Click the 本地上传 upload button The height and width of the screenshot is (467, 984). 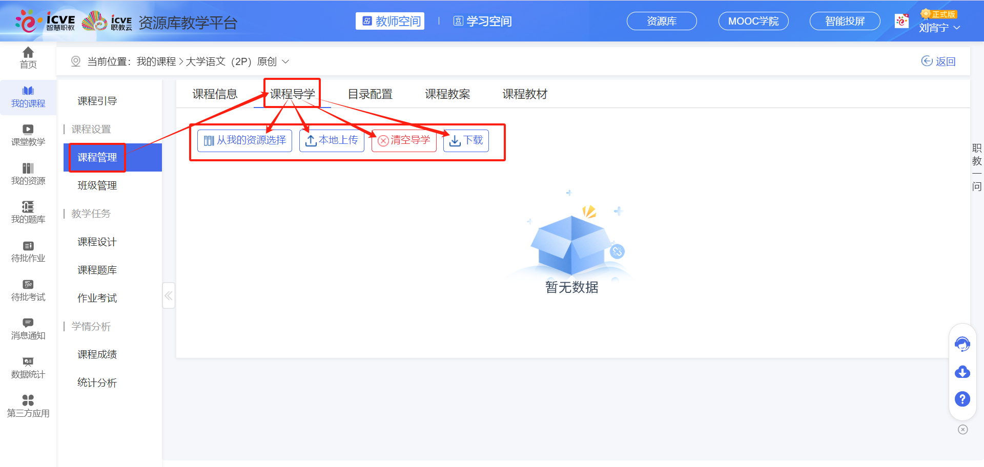[x=332, y=140]
